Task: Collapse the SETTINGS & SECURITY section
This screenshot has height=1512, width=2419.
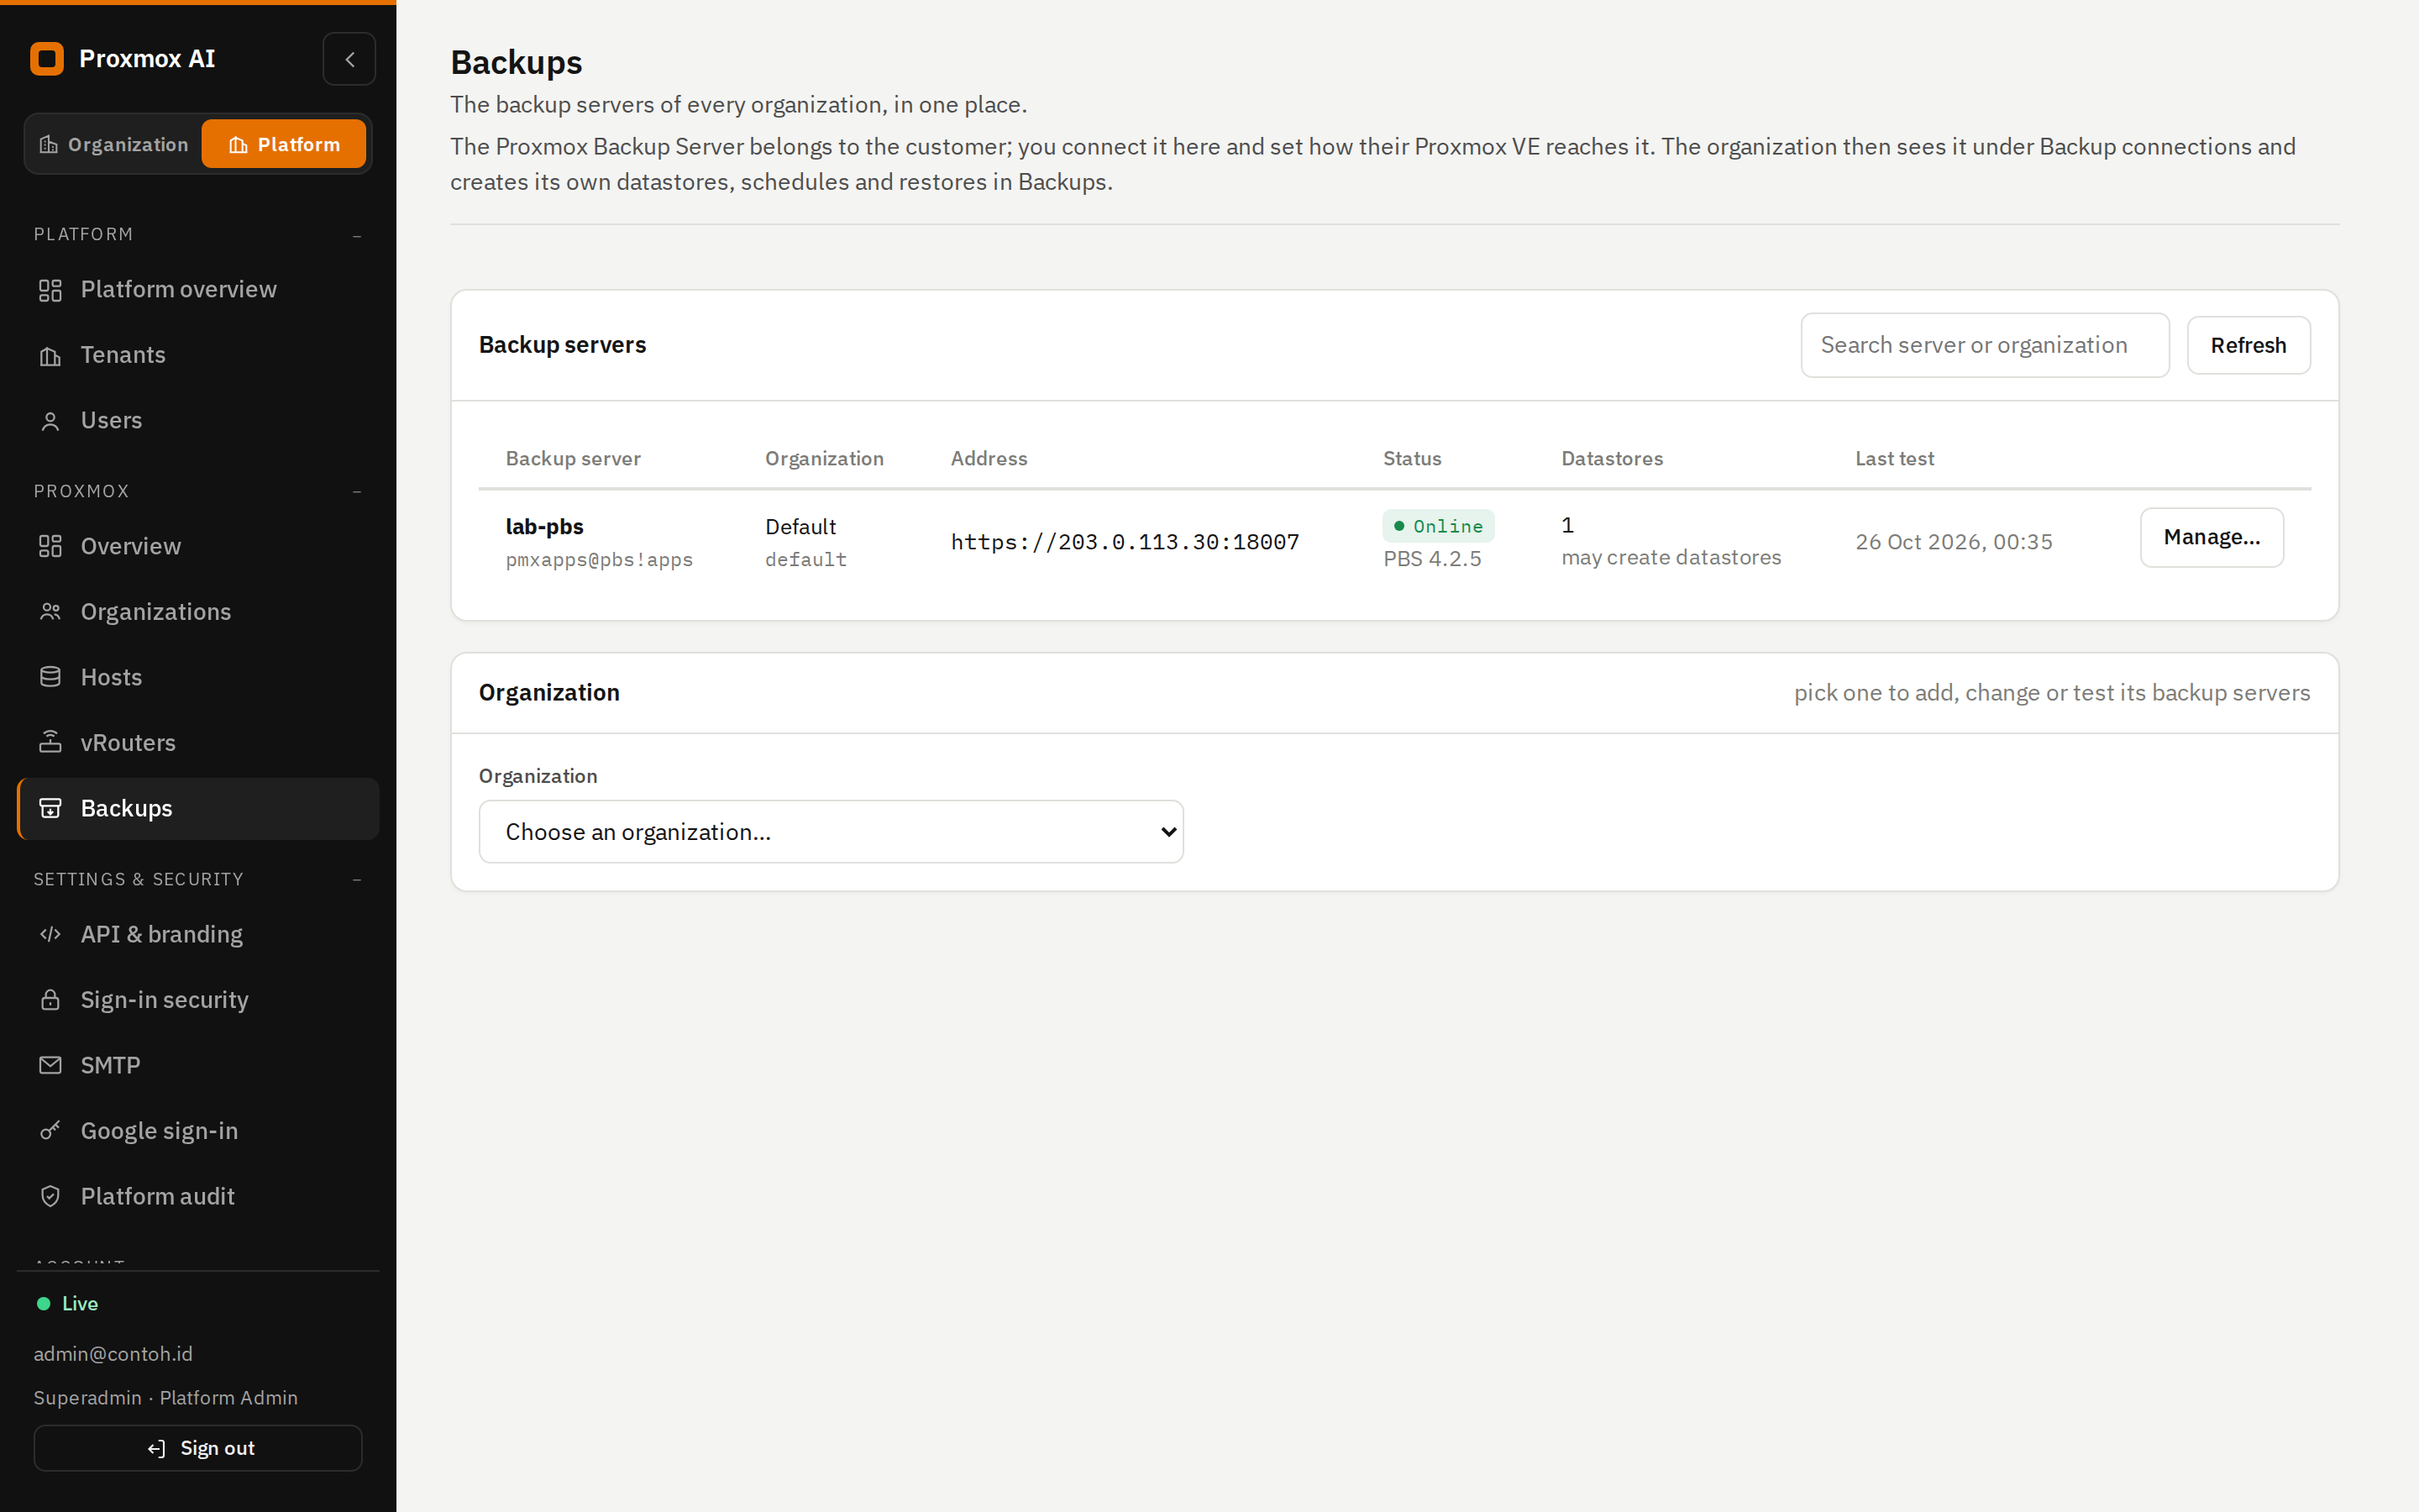Action: coord(357,880)
